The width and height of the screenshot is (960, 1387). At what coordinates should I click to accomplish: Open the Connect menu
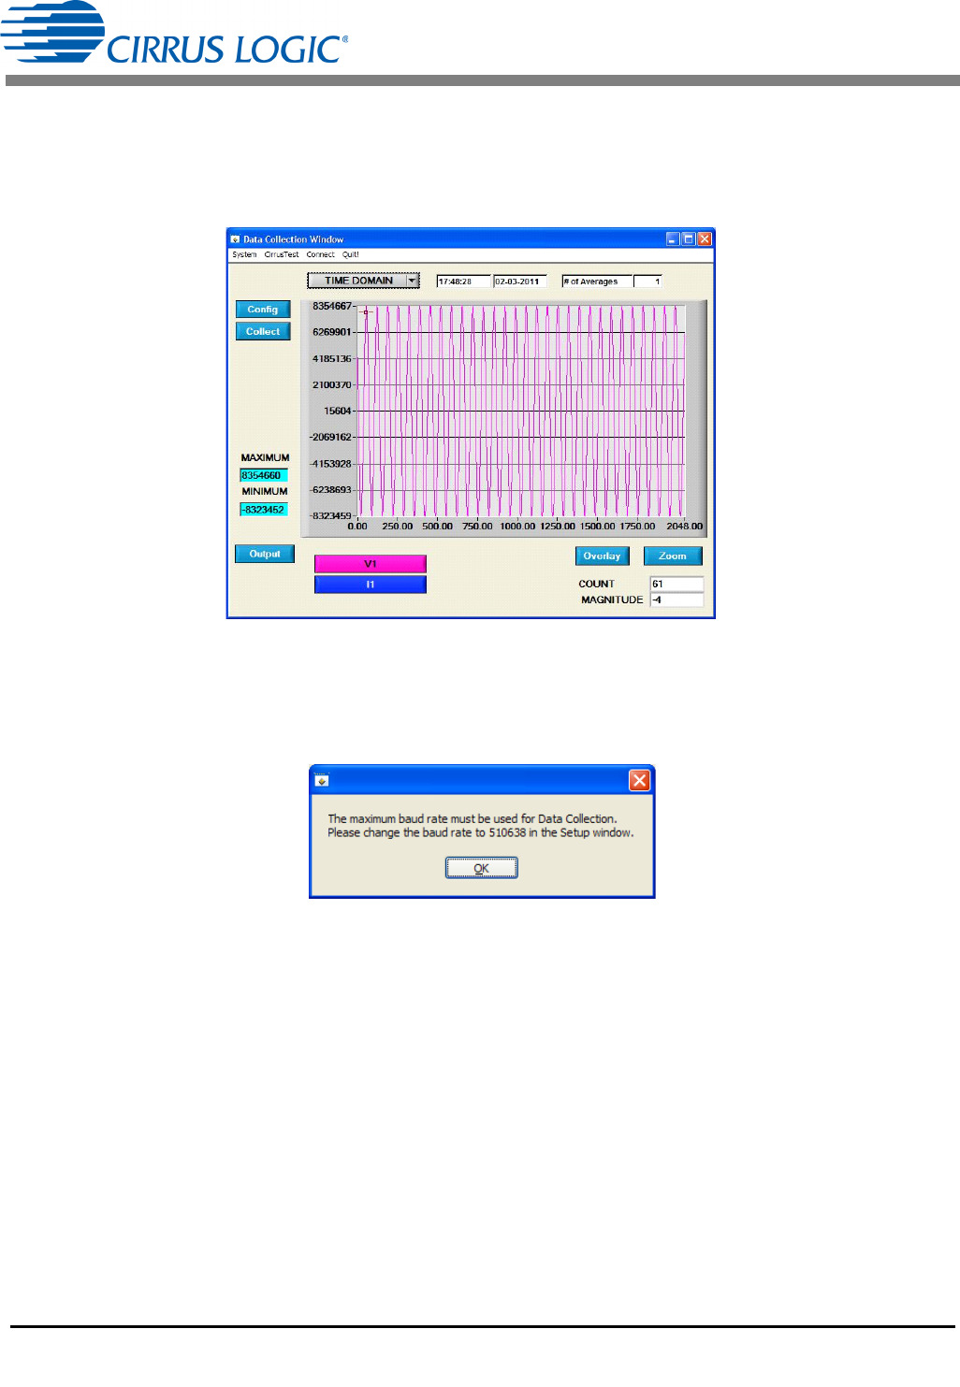320,254
